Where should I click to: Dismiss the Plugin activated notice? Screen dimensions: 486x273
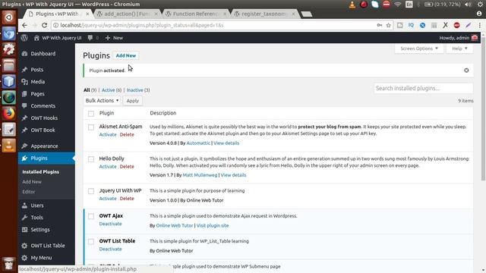466,71
